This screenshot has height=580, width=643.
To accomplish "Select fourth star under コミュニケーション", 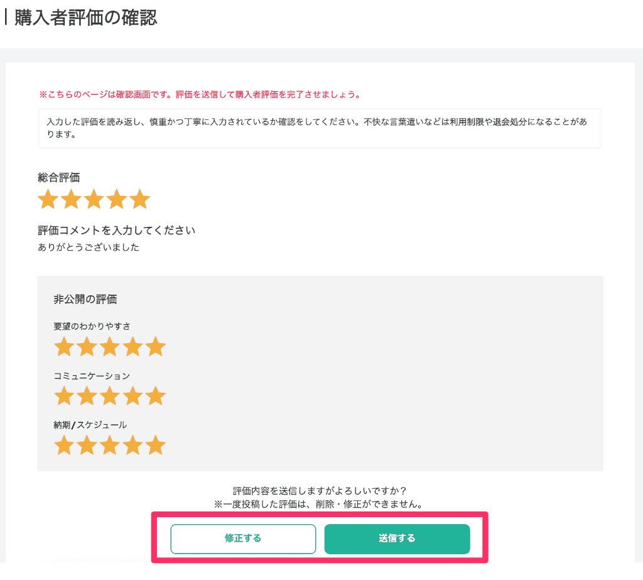I will click(x=132, y=397).
